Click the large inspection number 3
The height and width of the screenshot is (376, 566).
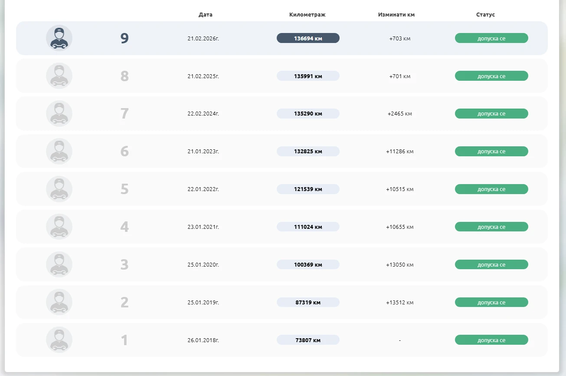124,264
